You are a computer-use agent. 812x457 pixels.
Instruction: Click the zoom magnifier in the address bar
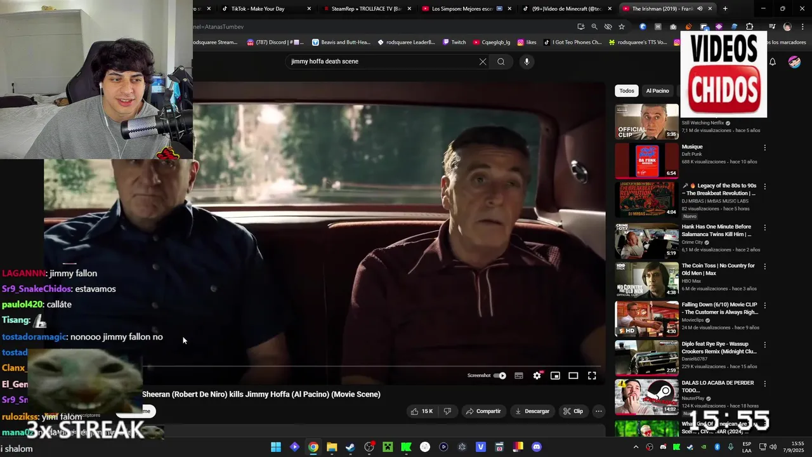[594, 27]
